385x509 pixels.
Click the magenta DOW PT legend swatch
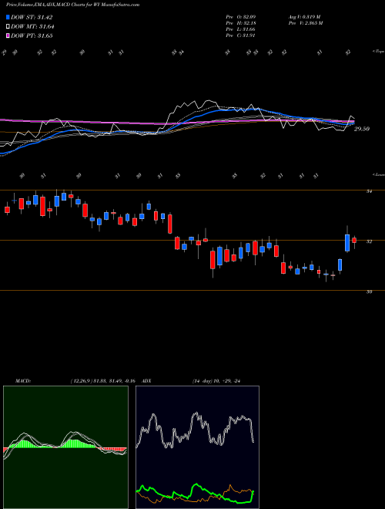pos(8,36)
